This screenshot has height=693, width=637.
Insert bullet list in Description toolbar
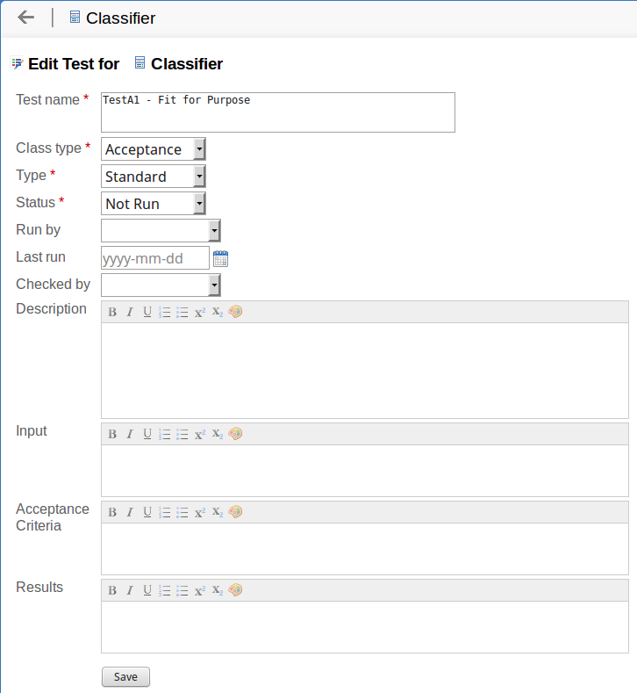183,312
